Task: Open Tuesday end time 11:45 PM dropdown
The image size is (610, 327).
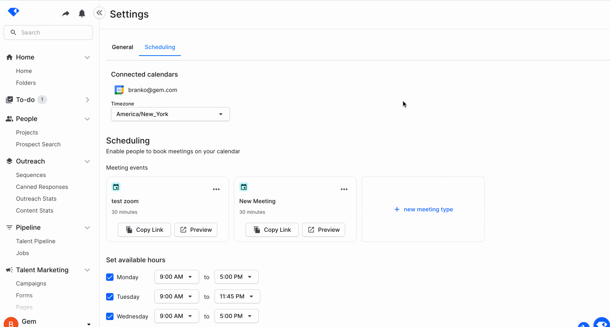Action: point(237,296)
